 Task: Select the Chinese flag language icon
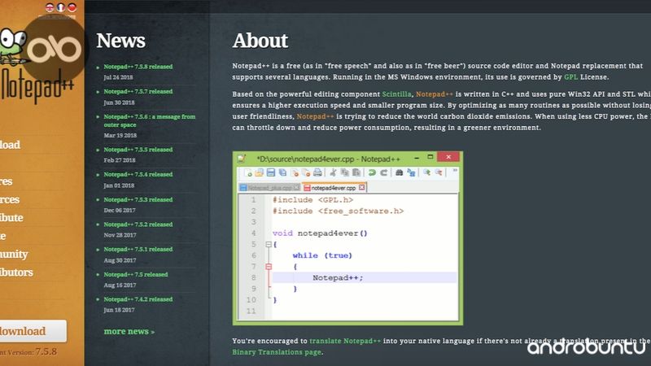point(72,7)
